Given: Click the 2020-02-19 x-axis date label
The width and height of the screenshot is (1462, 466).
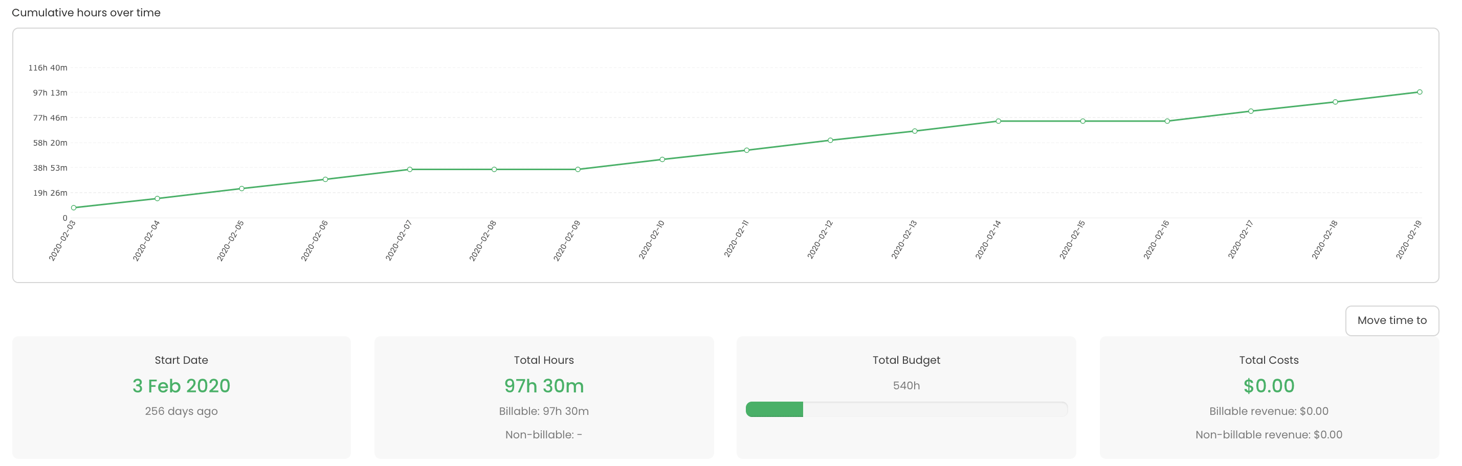Looking at the screenshot, I should point(1409,240).
